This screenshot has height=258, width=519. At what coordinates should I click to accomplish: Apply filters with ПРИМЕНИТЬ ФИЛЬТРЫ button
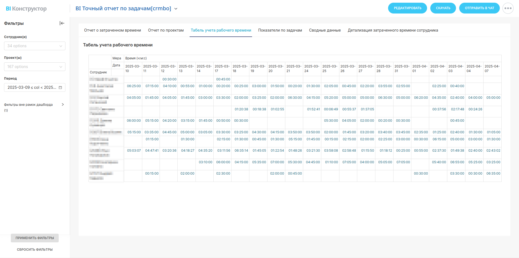click(x=35, y=238)
